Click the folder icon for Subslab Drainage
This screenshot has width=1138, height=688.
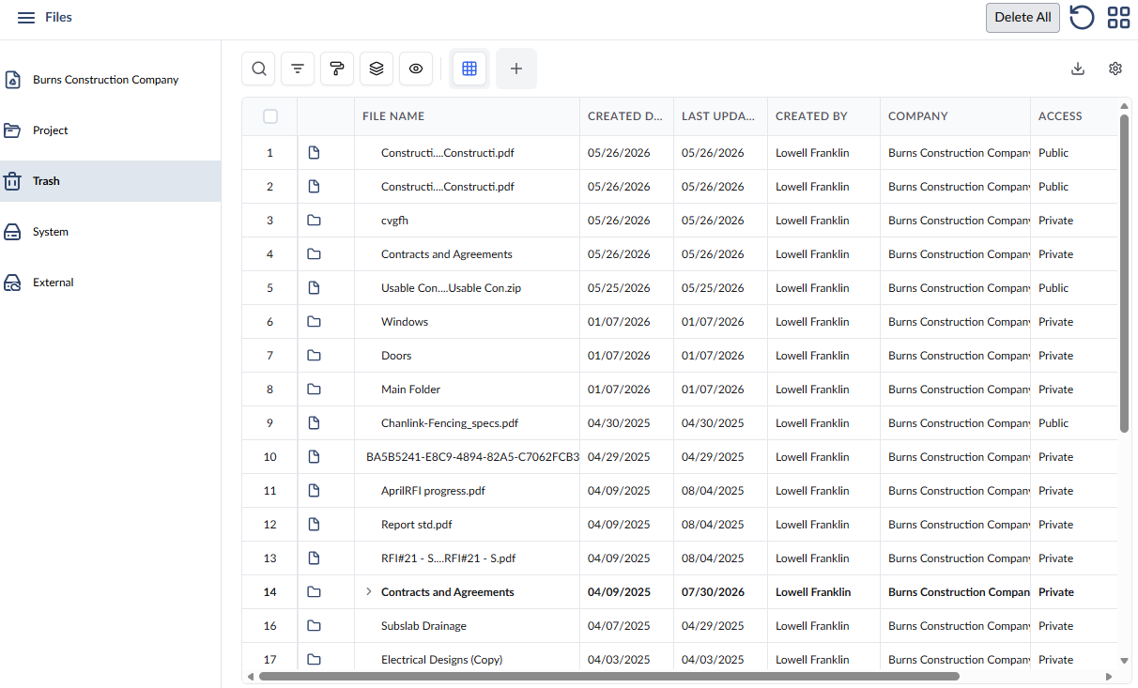(315, 626)
